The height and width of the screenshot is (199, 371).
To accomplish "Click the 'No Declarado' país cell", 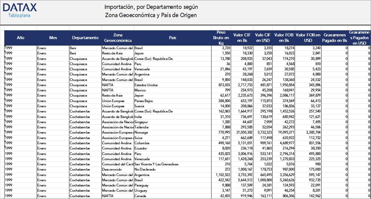I will pos(144,169).
